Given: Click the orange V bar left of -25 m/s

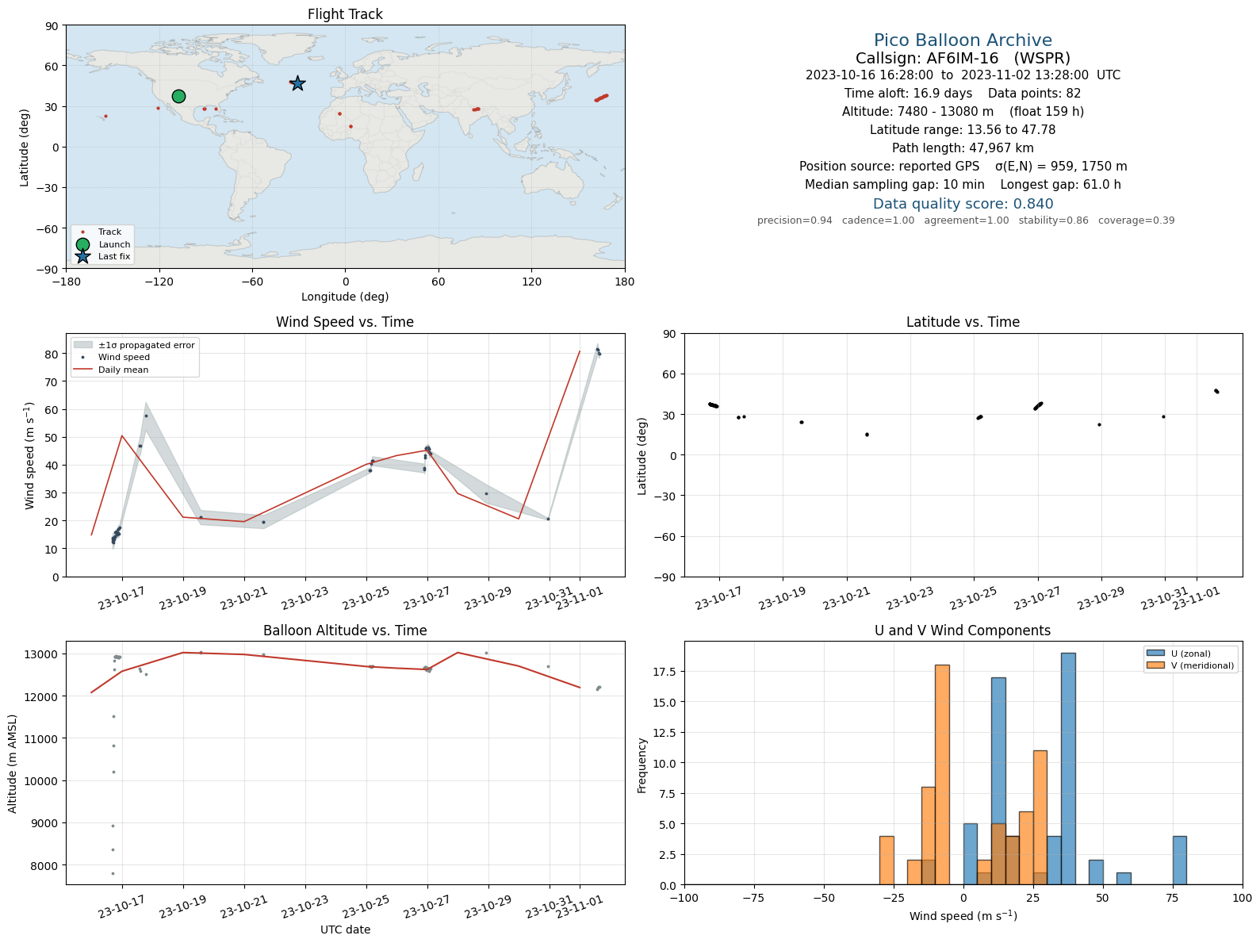Looking at the screenshot, I should [x=887, y=860].
